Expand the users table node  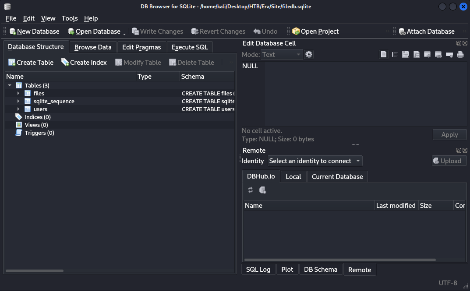click(x=18, y=109)
